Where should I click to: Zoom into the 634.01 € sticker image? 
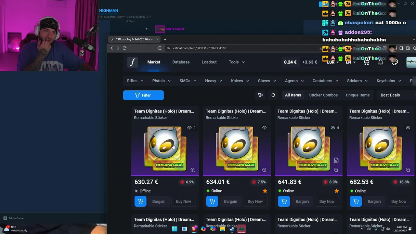point(265,170)
